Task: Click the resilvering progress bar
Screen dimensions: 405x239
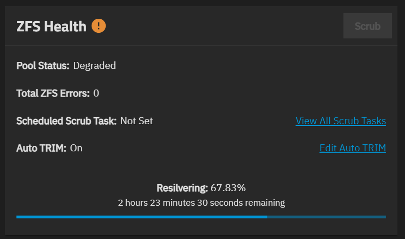Action: tap(201, 217)
